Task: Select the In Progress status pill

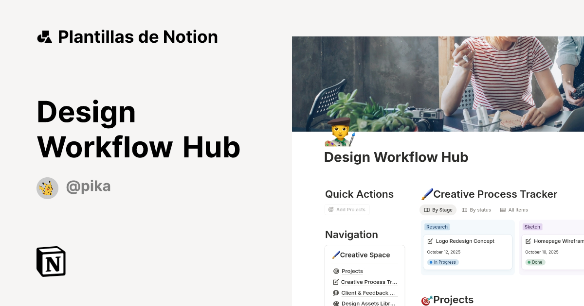Action: [442, 262]
